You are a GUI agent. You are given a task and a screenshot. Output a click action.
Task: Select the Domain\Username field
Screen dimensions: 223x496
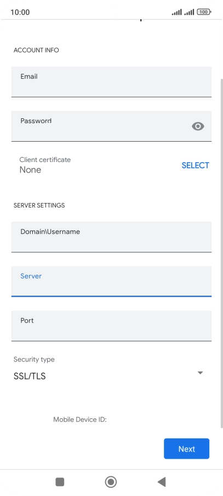(112, 237)
